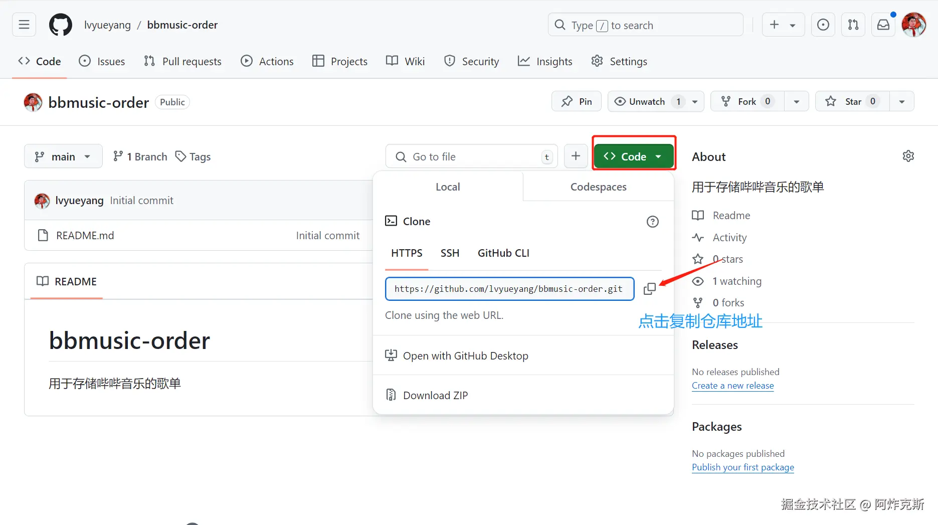Open repository Settings tab
This screenshot has height=525, width=938.
click(619, 61)
